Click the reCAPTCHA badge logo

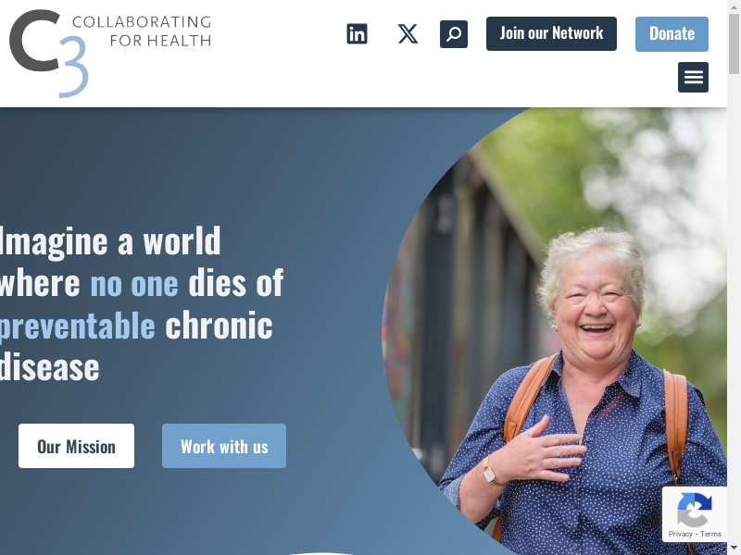click(694, 510)
